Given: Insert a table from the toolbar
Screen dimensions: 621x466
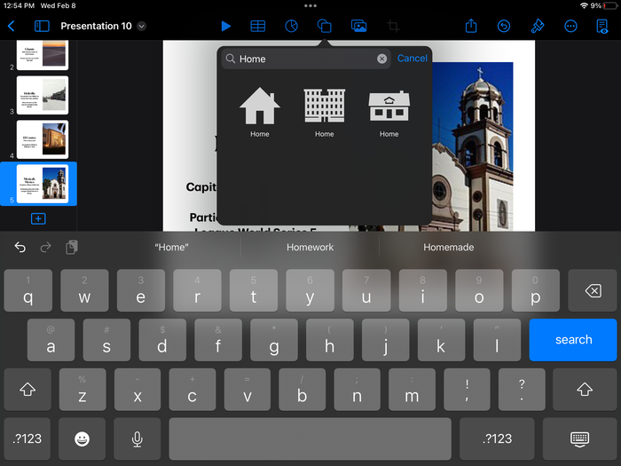Looking at the screenshot, I should tap(257, 27).
